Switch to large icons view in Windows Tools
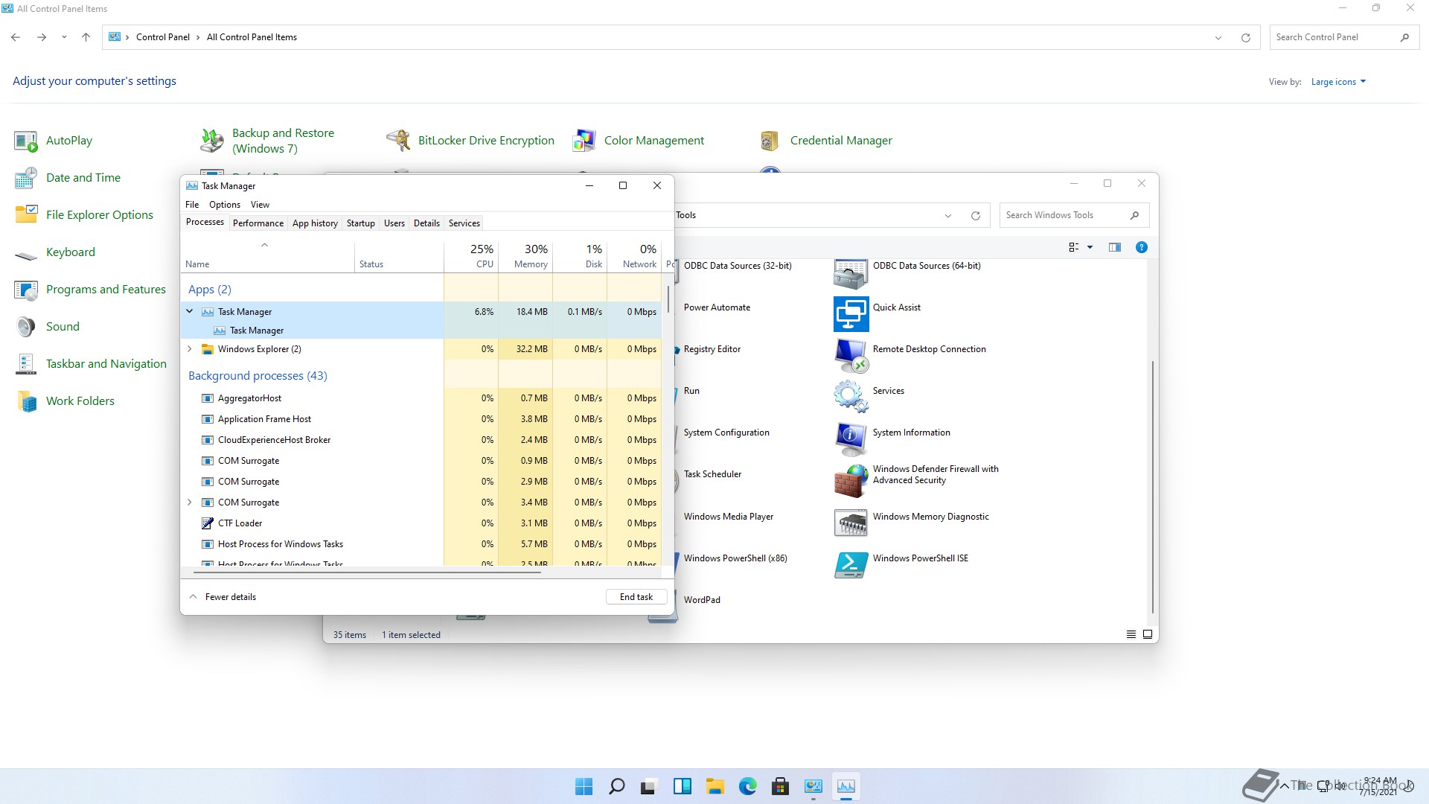Image resolution: width=1429 pixels, height=804 pixels. (1148, 634)
